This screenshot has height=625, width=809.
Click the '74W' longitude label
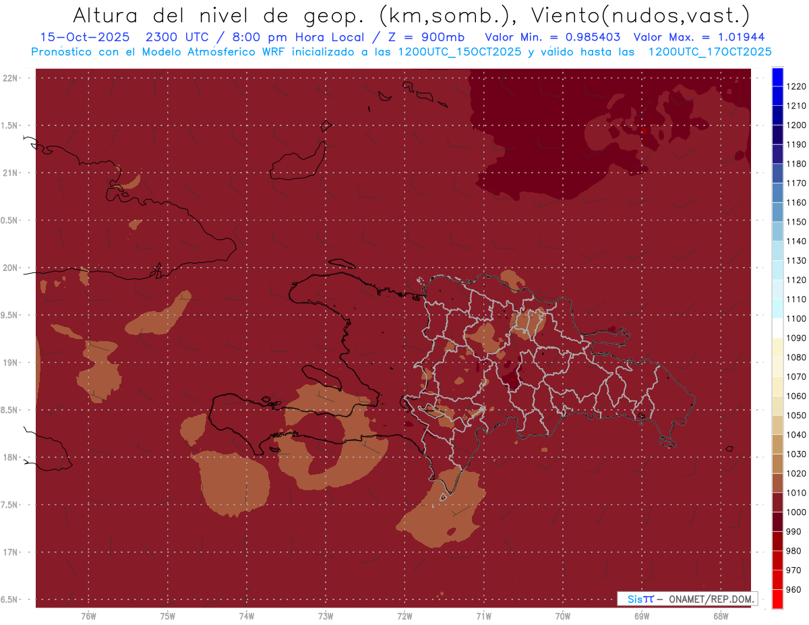(x=246, y=616)
